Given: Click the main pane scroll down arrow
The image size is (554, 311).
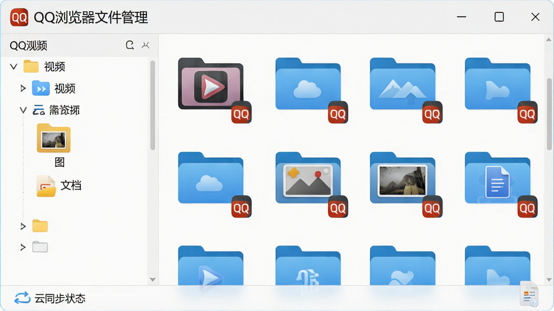Looking at the screenshot, I should coord(549,280).
